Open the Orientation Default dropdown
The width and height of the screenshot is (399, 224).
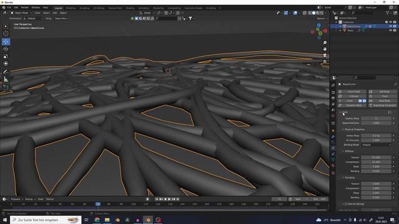(x=33, y=19)
